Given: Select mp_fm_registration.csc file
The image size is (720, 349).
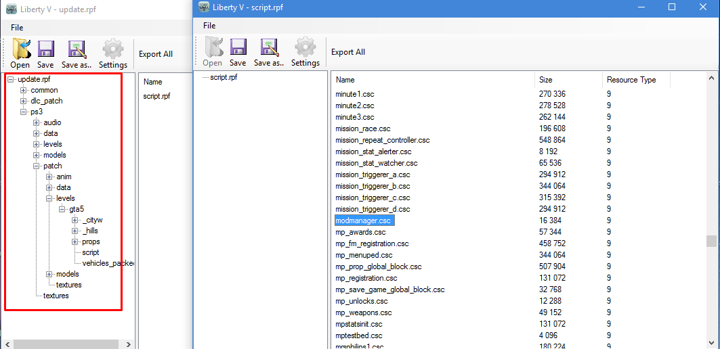Looking at the screenshot, I should (373, 243).
